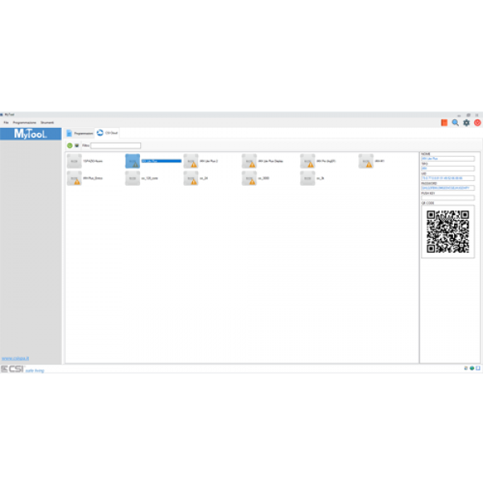Open the website link in the sidebar
483x483 pixels.
(x=16, y=358)
